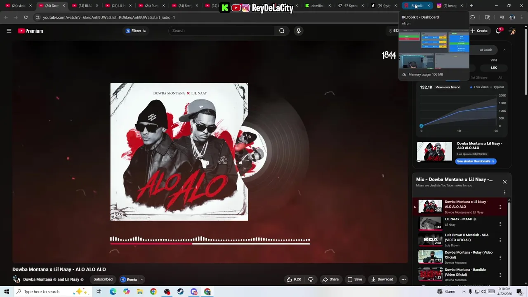Switch to the Instagram browser tab
Viewport: 528px width, 297px height.
pos(450,5)
